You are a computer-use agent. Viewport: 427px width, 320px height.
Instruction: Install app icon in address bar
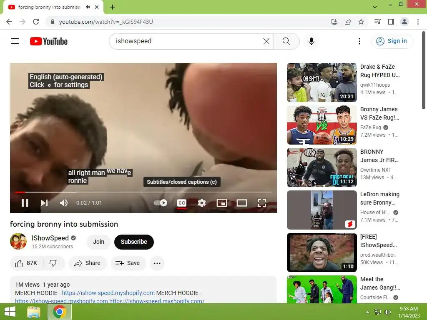pyautogui.click(x=334, y=22)
